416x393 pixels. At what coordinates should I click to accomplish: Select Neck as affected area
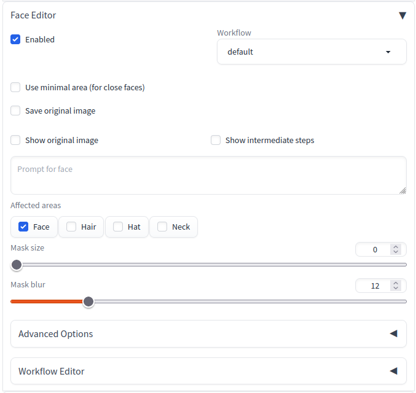(162, 227)
